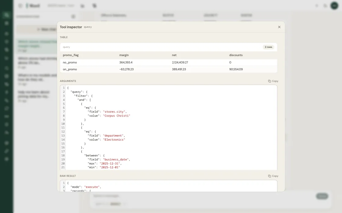Click the "stores.city" string in arguments
The width and height of the screenshot is (342, 213).
point(114,112)
